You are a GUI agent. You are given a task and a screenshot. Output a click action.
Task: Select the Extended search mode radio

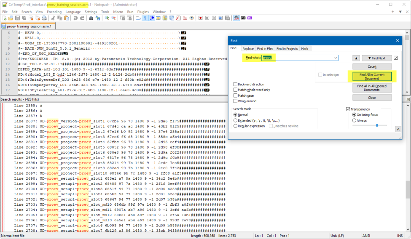(235, 120)
